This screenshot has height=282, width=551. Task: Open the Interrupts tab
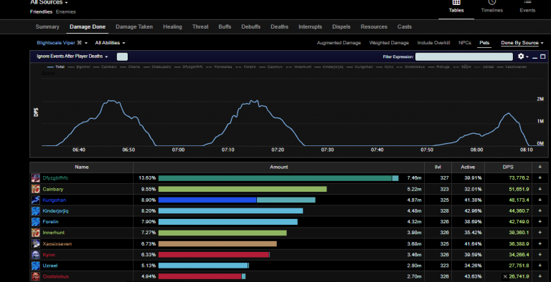tap(310, 26)
